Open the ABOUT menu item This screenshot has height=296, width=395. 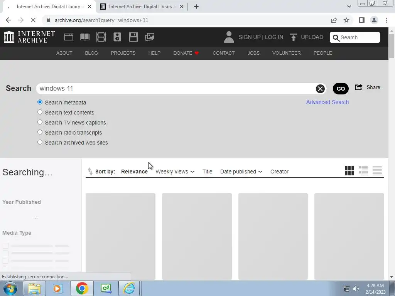[64, 53]
